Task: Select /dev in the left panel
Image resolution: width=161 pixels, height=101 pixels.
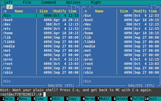Action: pos(40,24)
